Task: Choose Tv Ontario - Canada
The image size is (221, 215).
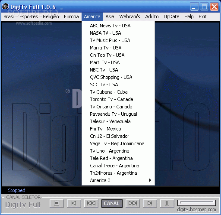Action: click(118, 107)
